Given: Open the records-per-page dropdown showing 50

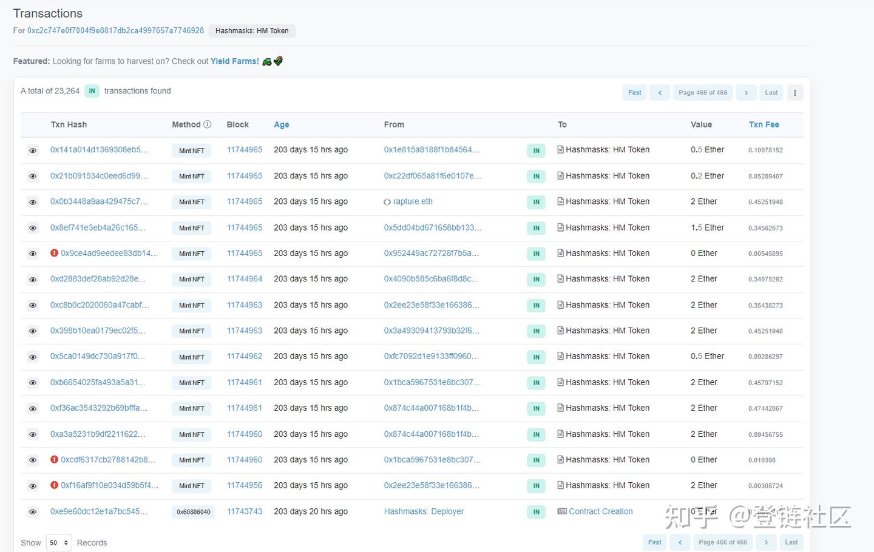Looking at the screenshot, I should (x=59, y=543).
